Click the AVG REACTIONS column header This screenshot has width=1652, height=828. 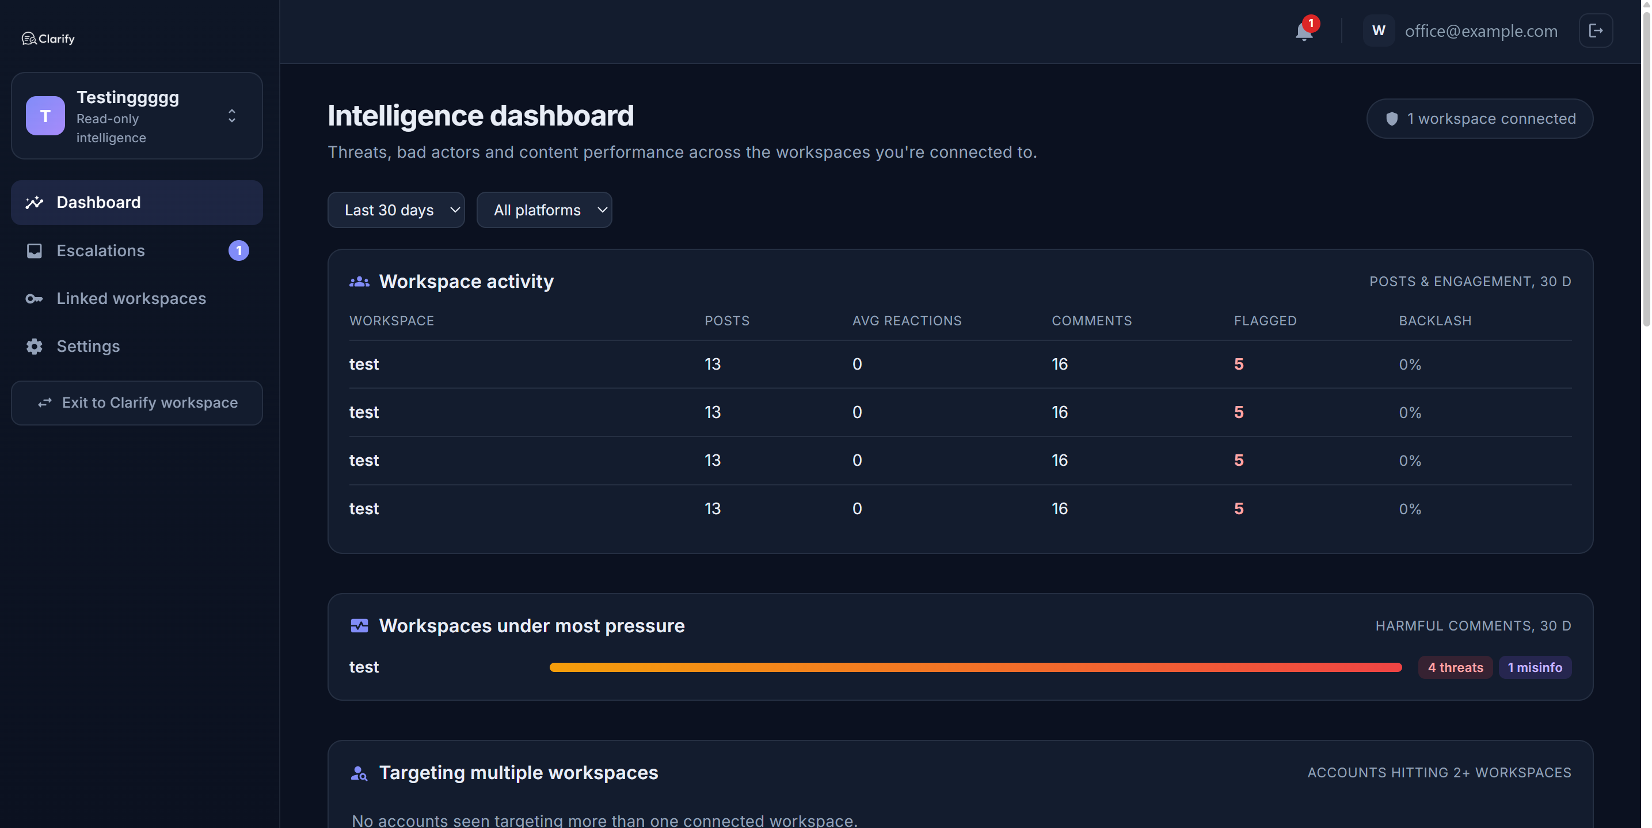pos(907,321)
